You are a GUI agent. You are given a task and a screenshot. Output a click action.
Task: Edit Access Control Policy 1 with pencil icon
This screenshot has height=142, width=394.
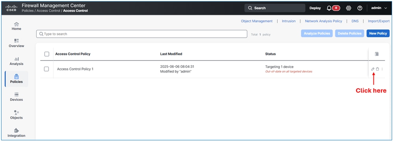click(x=373, y=69)
